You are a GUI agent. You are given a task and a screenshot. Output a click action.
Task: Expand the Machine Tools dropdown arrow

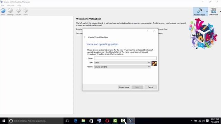(207, 11)
